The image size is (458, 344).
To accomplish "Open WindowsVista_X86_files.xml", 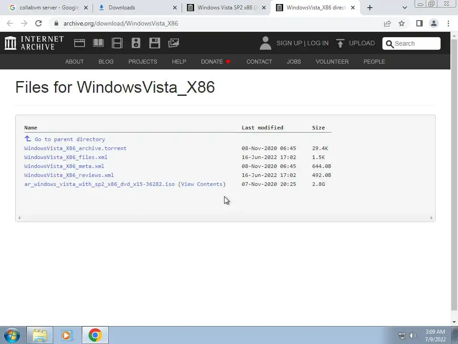I will pyautogui.click(x=66, y=157).
